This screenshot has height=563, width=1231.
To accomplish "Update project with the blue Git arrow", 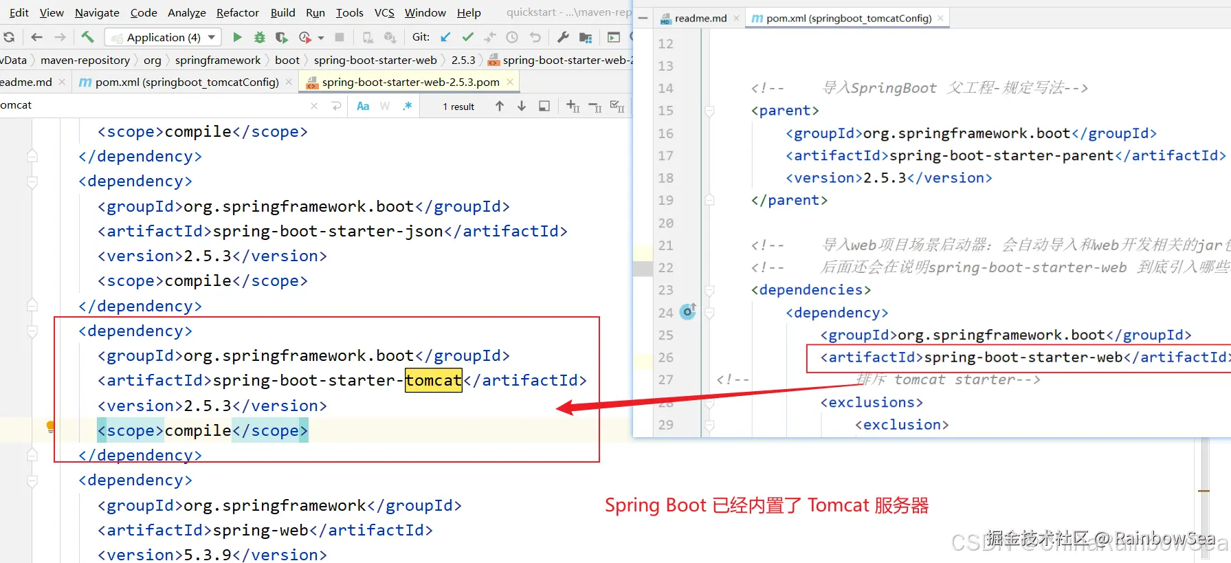I will 445,37.
